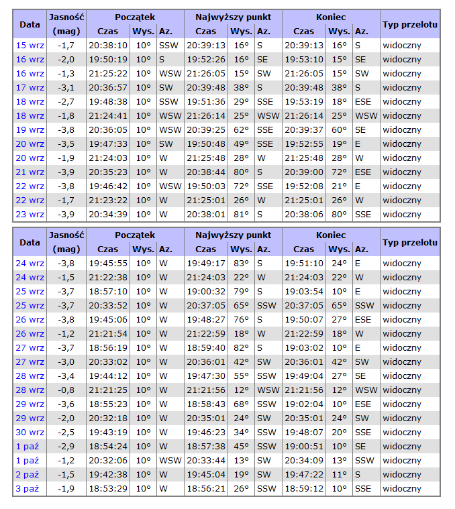Open the 28 wrz link starting 19:44:12
The width and height of the screenshot is (455, 509).
(x=30, y=376)
